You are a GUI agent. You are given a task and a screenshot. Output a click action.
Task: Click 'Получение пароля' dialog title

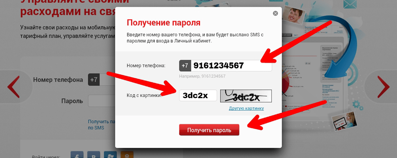(x=164, y=23)
